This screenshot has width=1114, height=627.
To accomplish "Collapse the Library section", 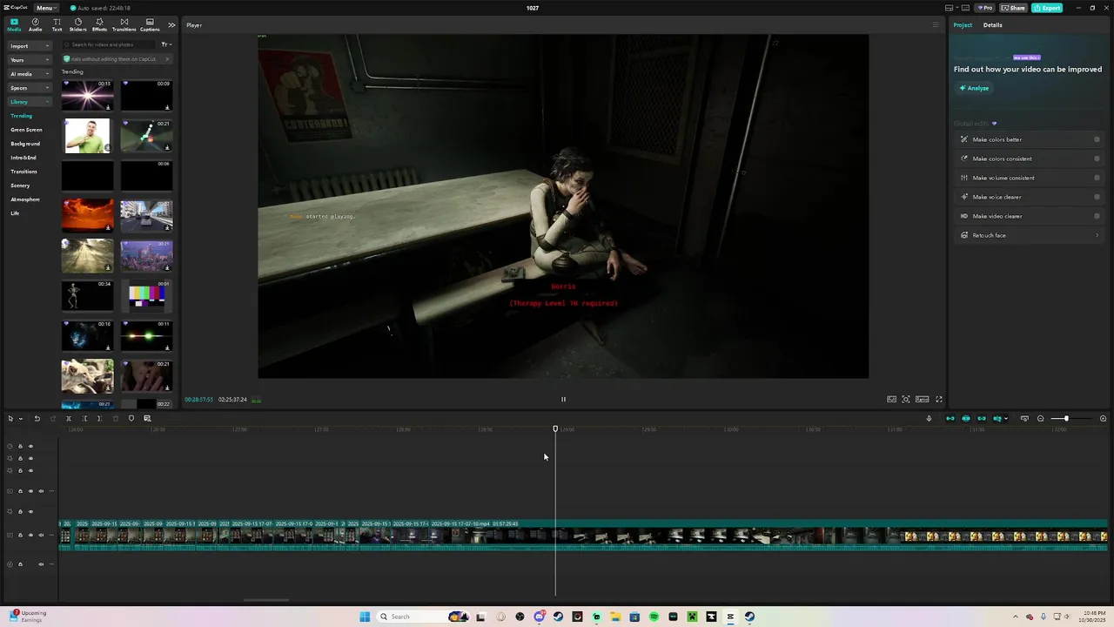I will coord(30,102).
